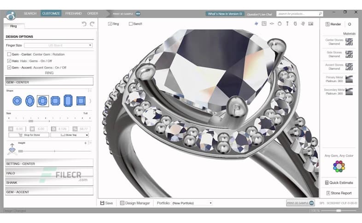This screenshot has width=362, height=223.
Task: Show more gem shapes arrow
Action: click(90, 101)
